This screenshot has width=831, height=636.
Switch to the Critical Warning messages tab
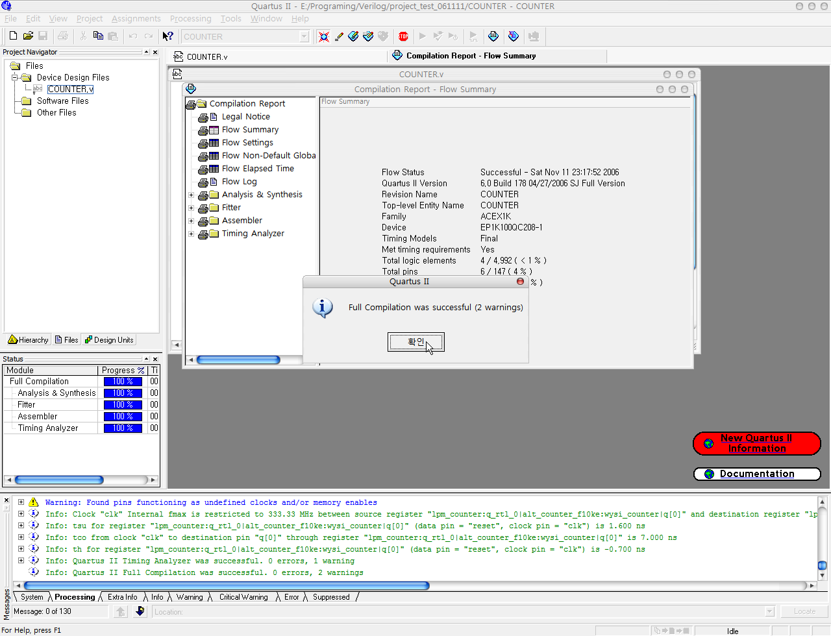click(x=243, y=597)
